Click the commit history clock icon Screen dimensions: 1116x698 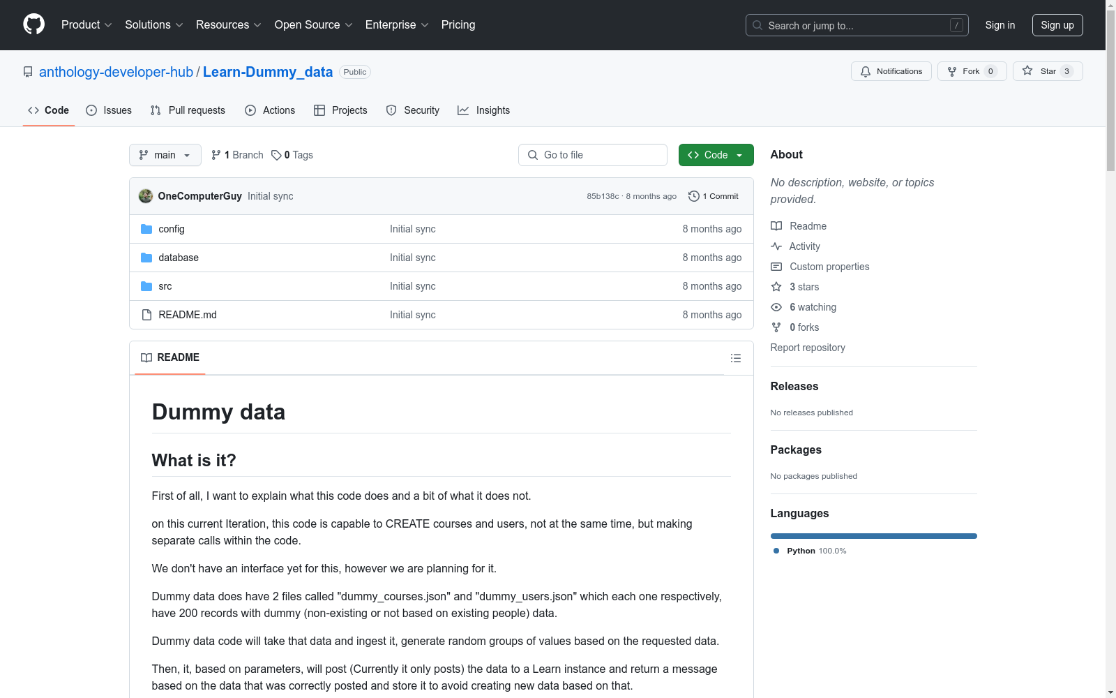[x=693, y=196]
